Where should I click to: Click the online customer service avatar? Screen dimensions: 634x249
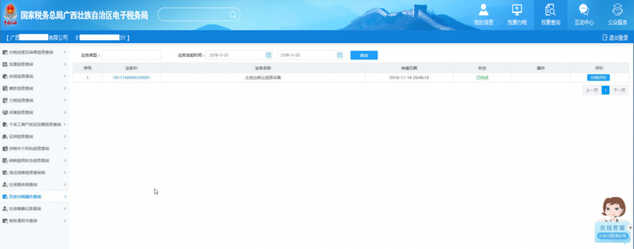[613, 209]
